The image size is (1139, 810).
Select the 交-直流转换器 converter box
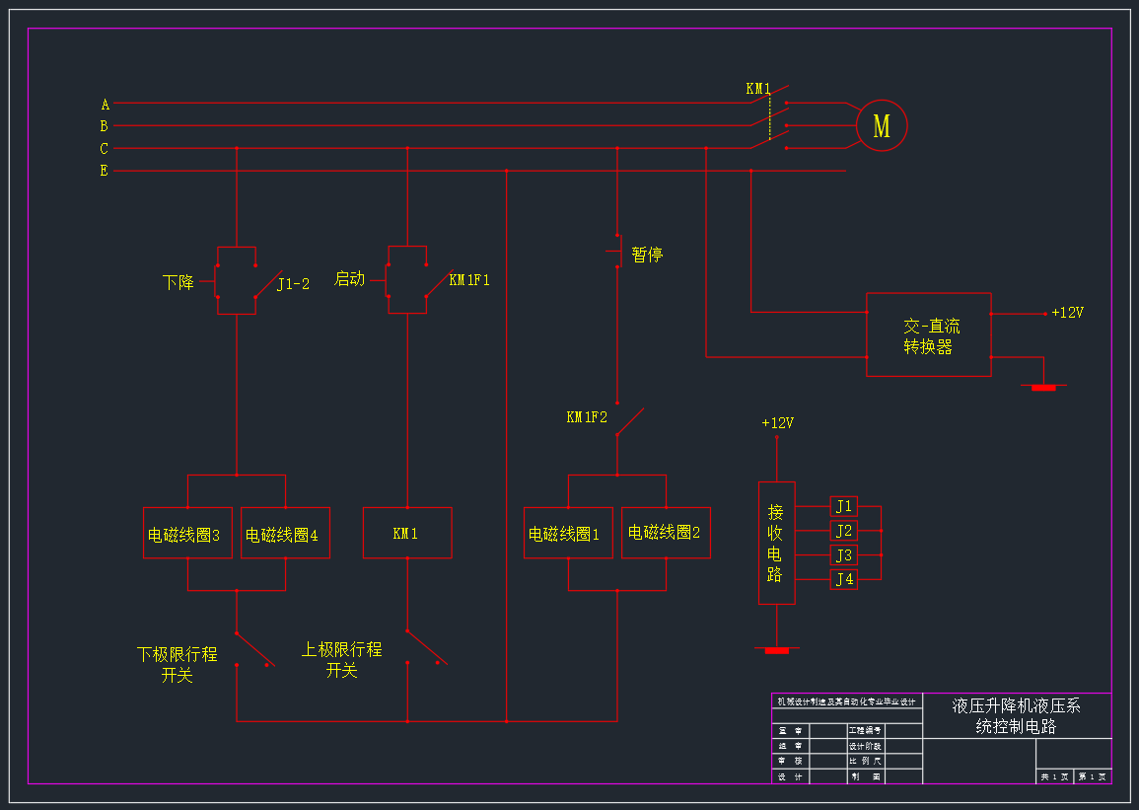928,334
